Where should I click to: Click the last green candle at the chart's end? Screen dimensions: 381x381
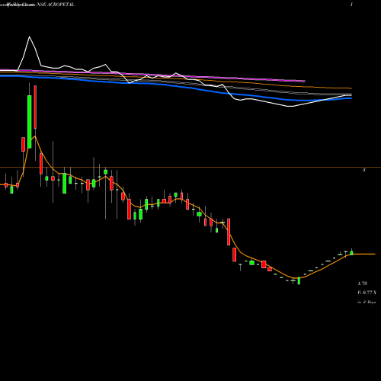[x=351, y=253]
